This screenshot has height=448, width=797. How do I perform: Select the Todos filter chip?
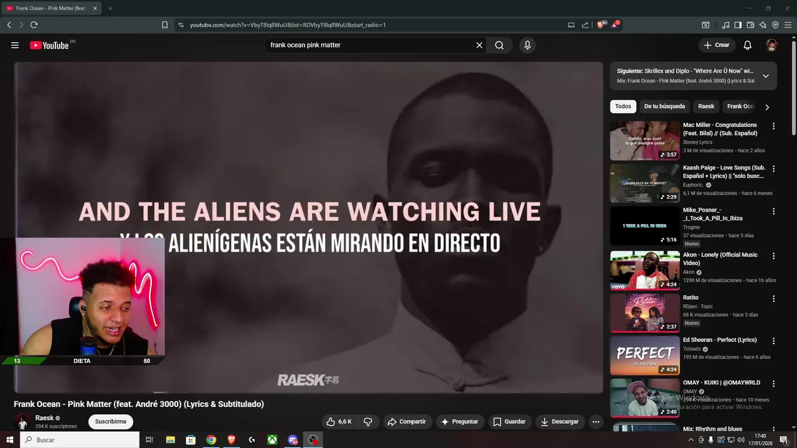pos(623,106)
